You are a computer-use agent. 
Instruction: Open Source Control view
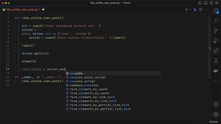pyautogui.click(x=216, y=31)
